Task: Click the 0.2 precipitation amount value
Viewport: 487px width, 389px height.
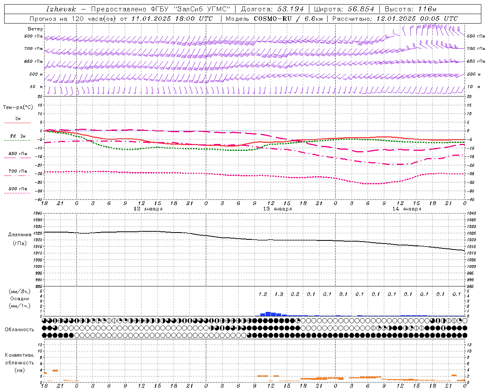Action: [295, 294]
